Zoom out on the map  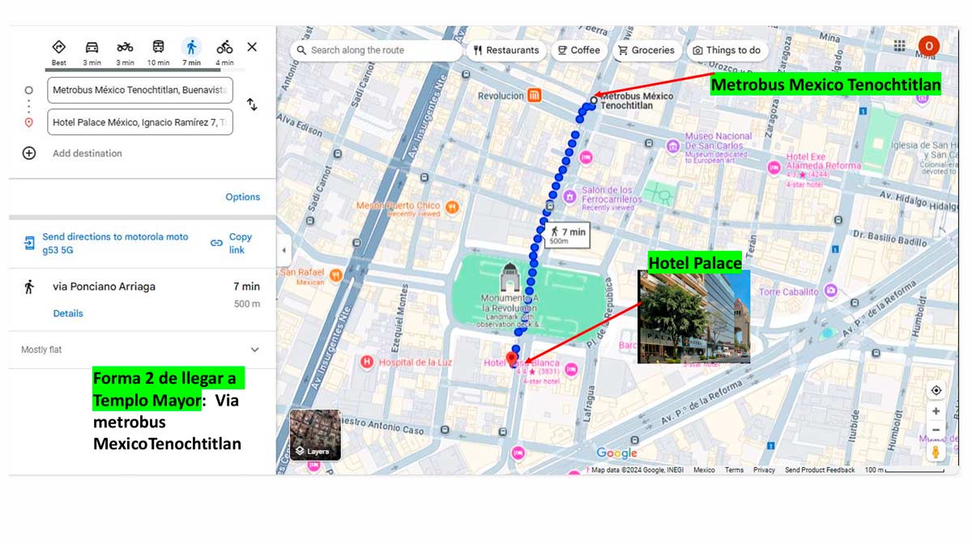click(936, 430)
